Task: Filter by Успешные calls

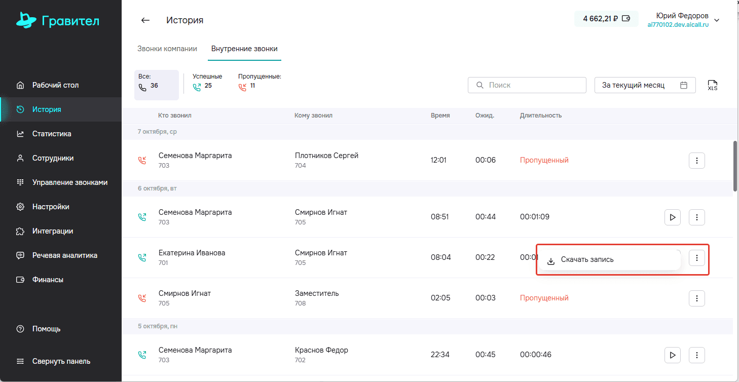Action: pos(207,82)
